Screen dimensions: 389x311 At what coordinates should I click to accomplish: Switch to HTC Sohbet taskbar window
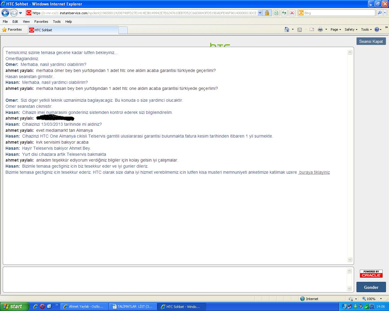click(182, 307)
